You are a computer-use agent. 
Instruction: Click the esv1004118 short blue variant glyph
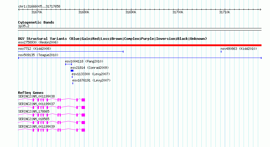(69, 64)
